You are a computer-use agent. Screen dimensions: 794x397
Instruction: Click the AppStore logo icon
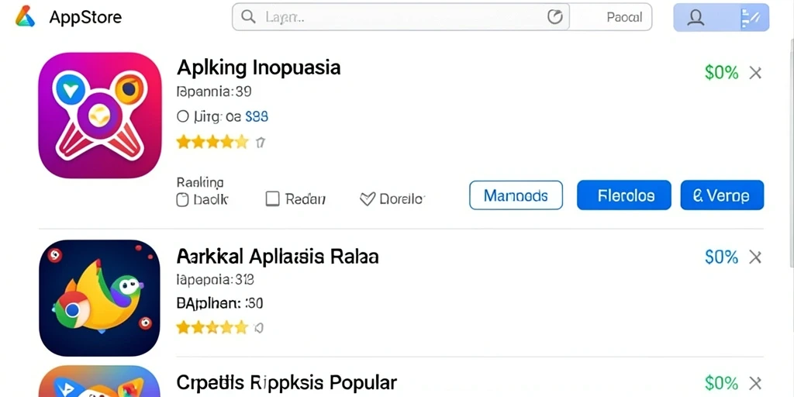tap(25, 17)
